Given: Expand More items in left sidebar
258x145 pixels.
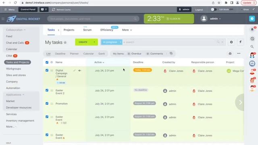Looking at the screenshot, I should coord(11,127).
